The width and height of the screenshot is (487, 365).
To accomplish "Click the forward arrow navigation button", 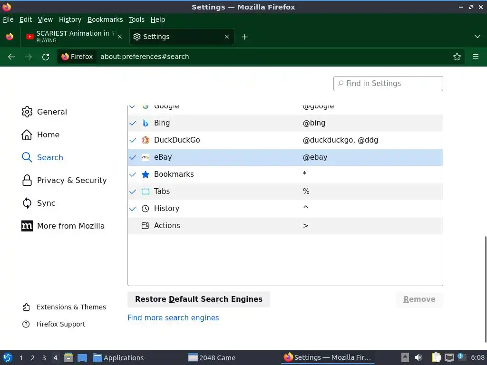I will (x=28, y=57).
